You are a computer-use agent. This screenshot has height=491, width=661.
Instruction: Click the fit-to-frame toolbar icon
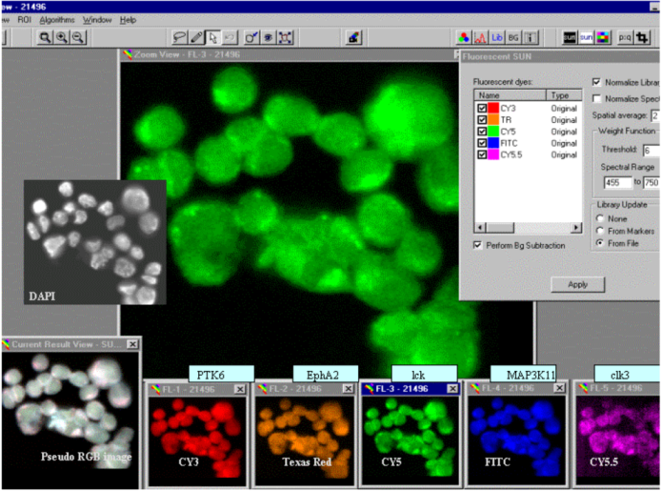(286, 37)
